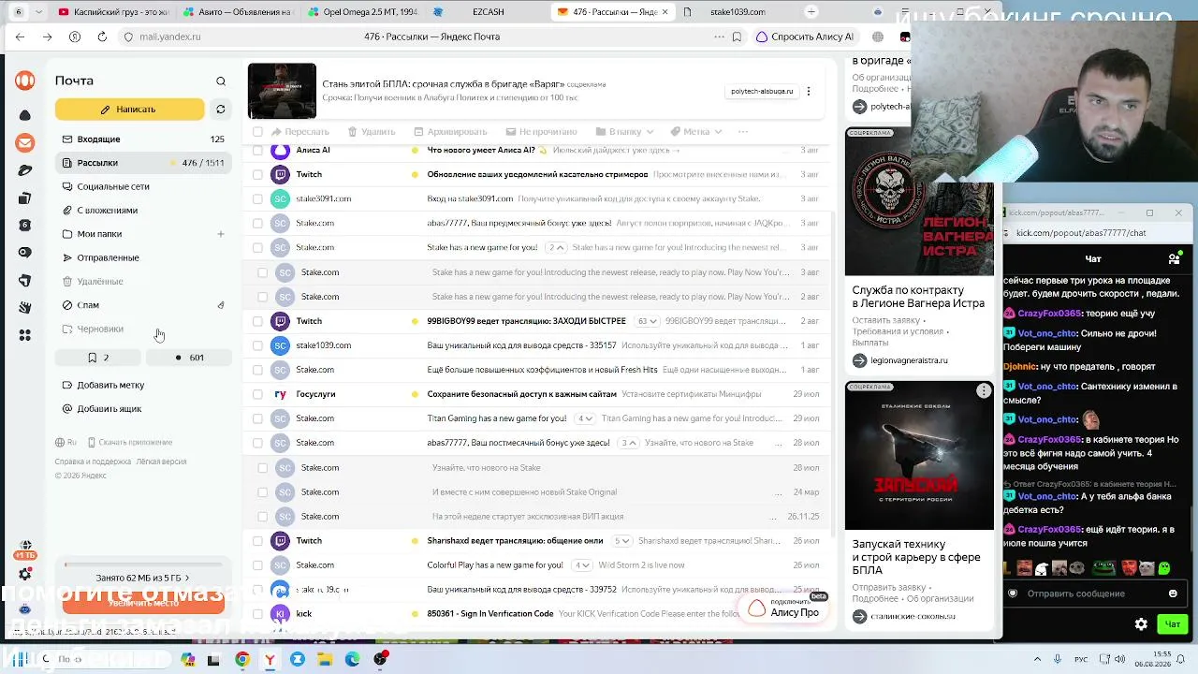This screenshot has width=1198, height=674.
Task: Open a new browser tab with the plus
Action: click(x=811, y=11)
